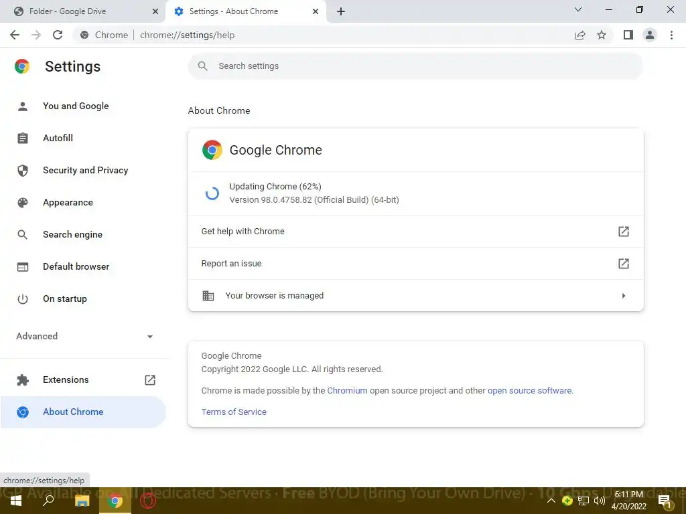Click the address bar URL chrome://settings/help

tap(188, 35)
